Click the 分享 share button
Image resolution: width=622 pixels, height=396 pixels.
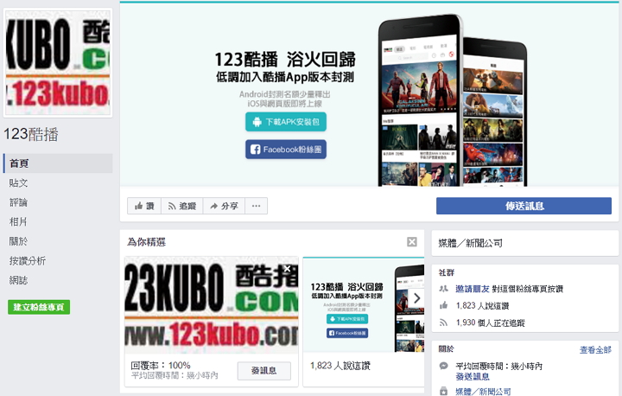coord(224,206)
